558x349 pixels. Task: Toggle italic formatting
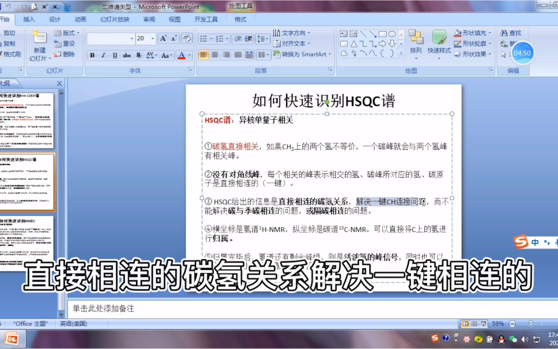(x=103, y=55)
